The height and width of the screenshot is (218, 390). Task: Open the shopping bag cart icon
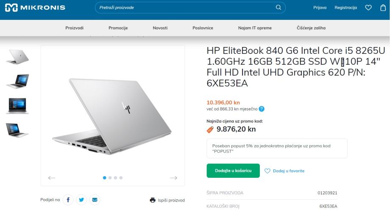coord(383,8)
